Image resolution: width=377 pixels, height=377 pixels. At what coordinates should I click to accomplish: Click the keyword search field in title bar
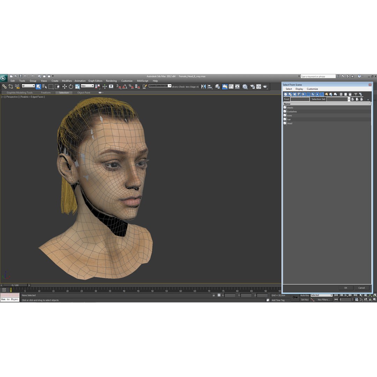pos(318,76)
